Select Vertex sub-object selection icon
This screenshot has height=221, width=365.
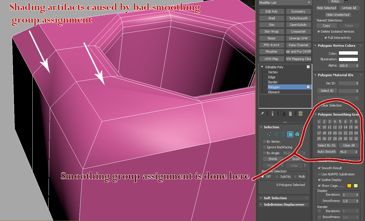[269, 134]
